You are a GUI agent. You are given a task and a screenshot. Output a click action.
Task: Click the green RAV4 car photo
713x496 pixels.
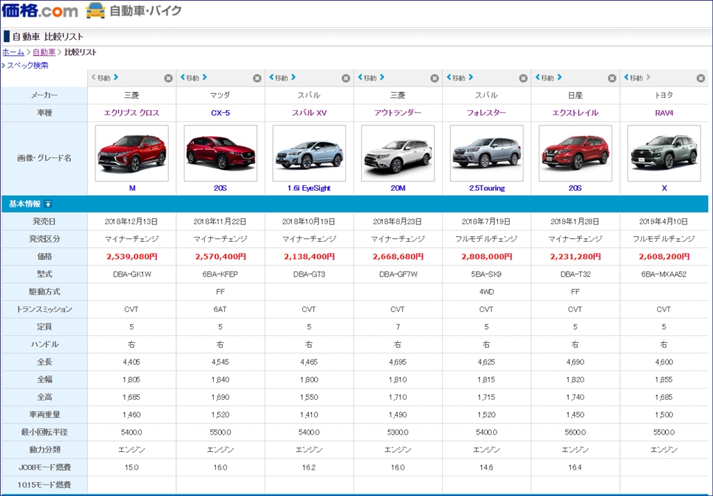click(x=664, y=153)
